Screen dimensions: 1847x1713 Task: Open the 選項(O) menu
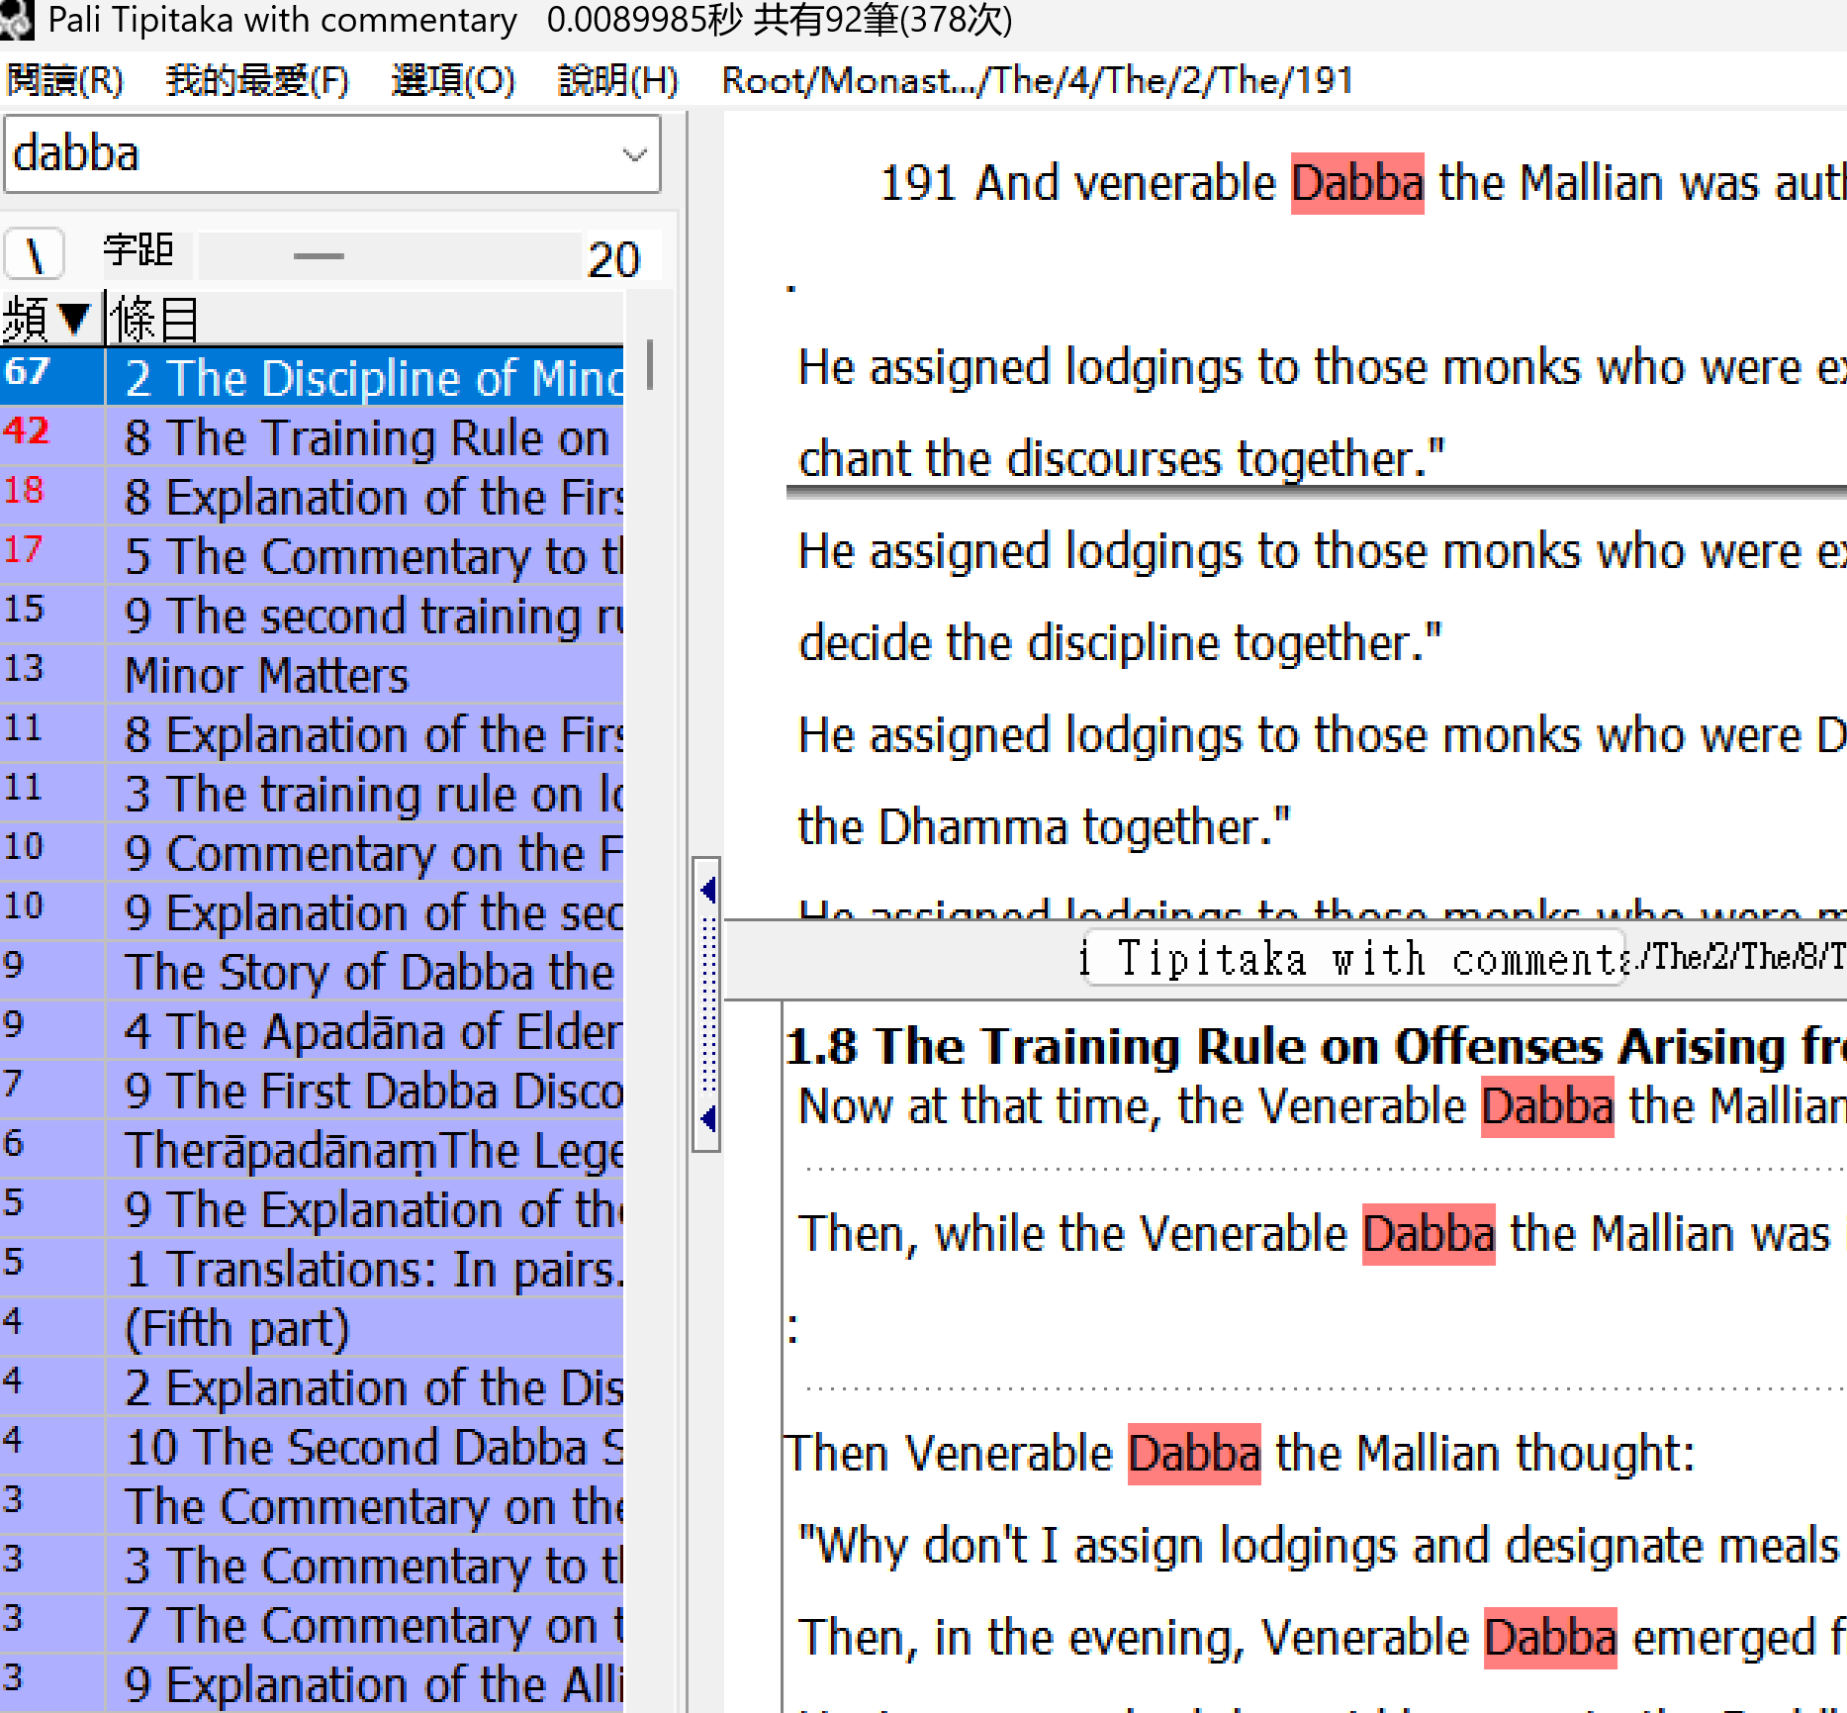coord(453,80)
